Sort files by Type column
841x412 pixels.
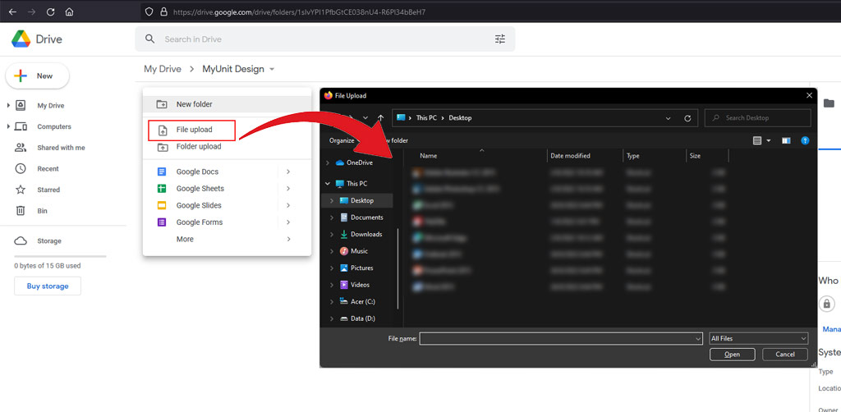[633, 156]
